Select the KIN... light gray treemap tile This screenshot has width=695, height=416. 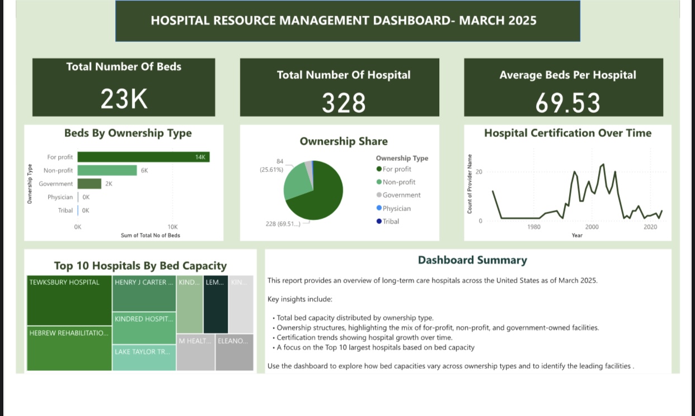coord(241,304)
